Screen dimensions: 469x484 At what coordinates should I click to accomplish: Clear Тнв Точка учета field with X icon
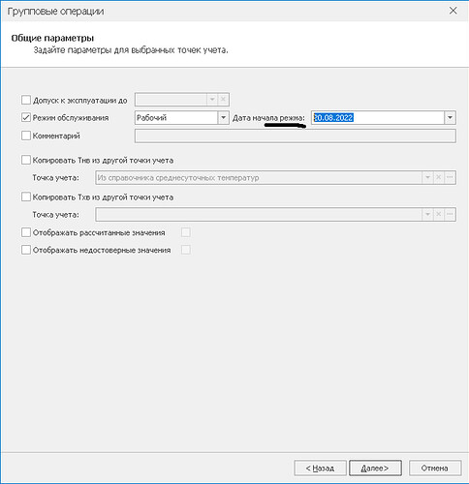click(x=438, y=177)
